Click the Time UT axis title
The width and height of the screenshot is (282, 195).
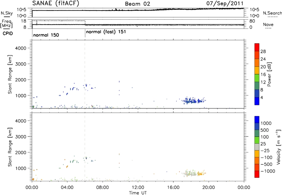[138, 193]
